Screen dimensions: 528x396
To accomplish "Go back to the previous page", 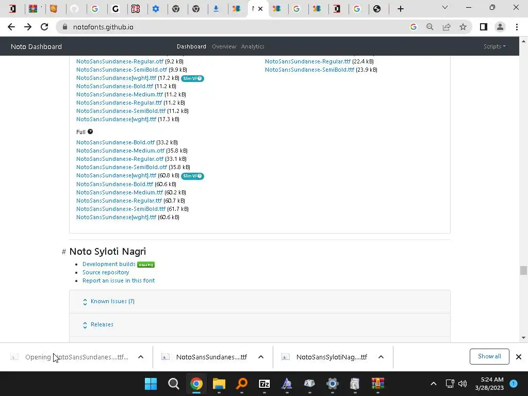I will tap(11, 27).
